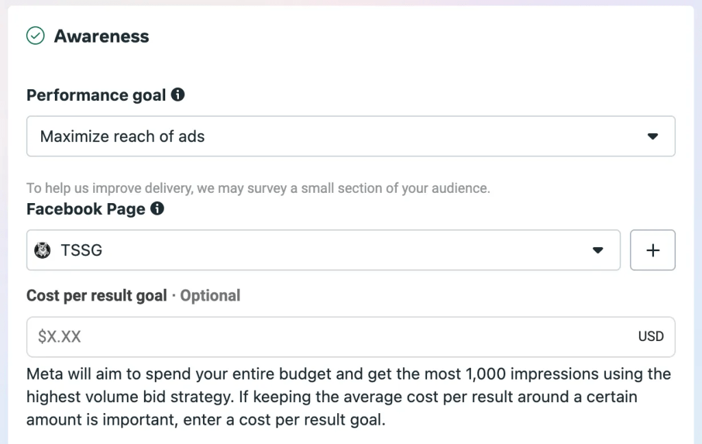This screenshot has width=702, height=444.
Task: Click the Performance goal dropdown arrow
Action: click(x=653, y=137)
